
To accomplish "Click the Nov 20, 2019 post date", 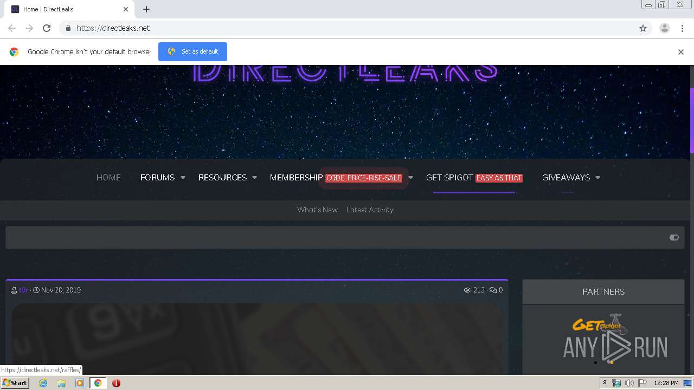I will (x=61, y=290).
